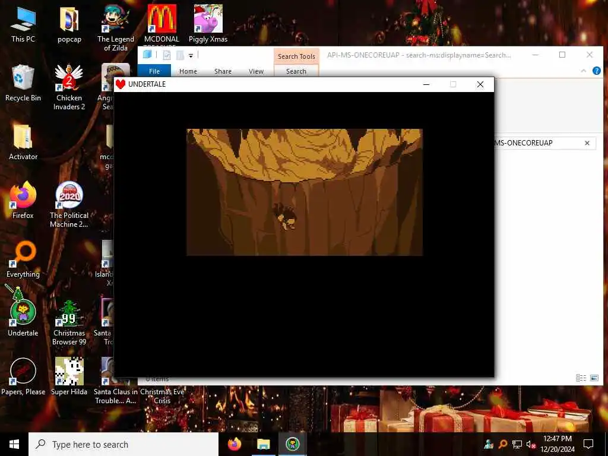Launch Santa Claus in Trouble shortcut

coord(115,396)
